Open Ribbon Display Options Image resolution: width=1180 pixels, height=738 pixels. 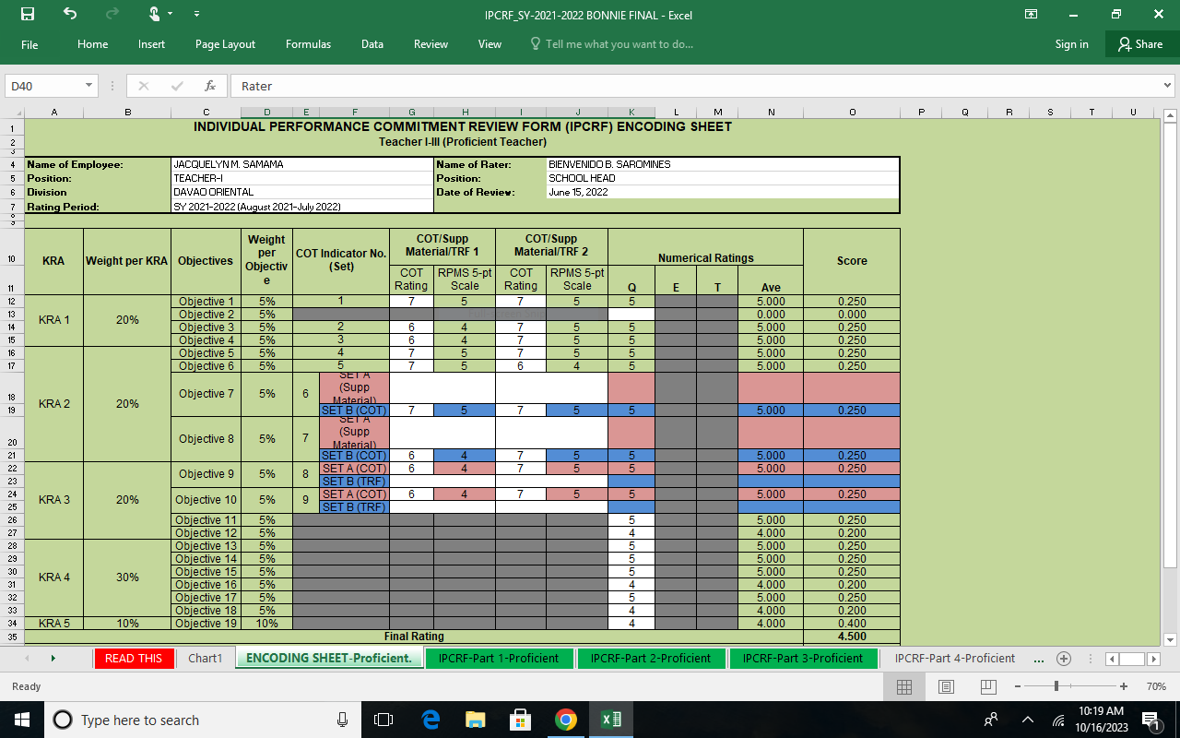(1031, 15)
